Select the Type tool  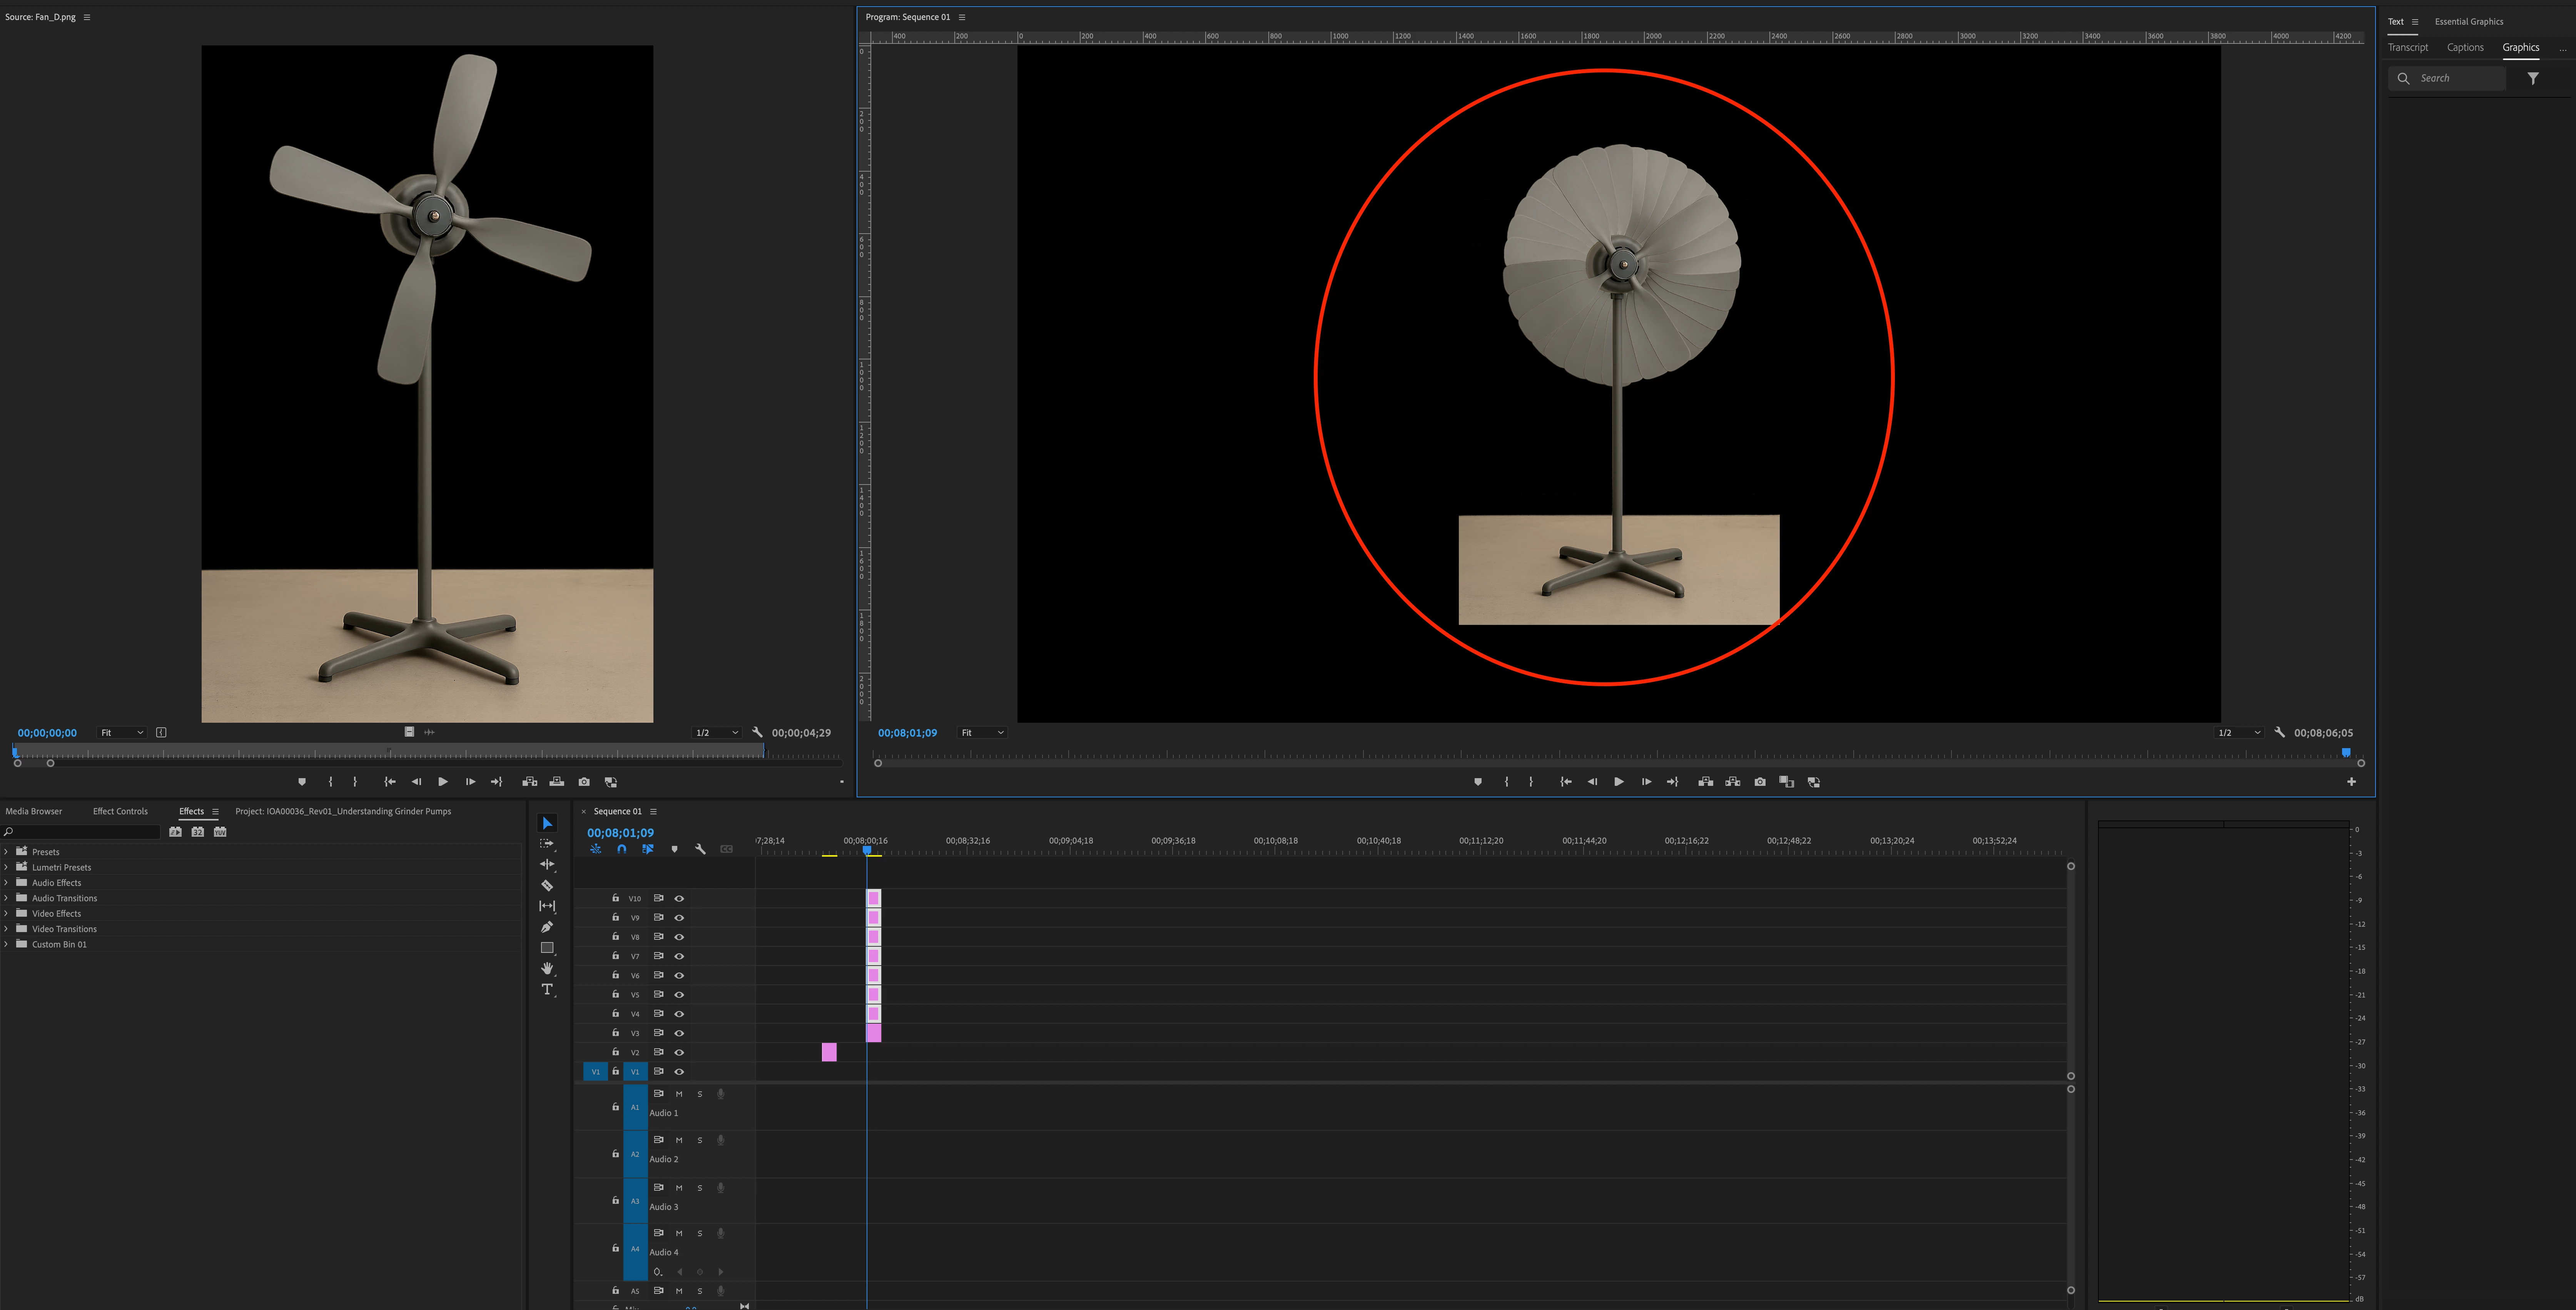click(547, 989)
